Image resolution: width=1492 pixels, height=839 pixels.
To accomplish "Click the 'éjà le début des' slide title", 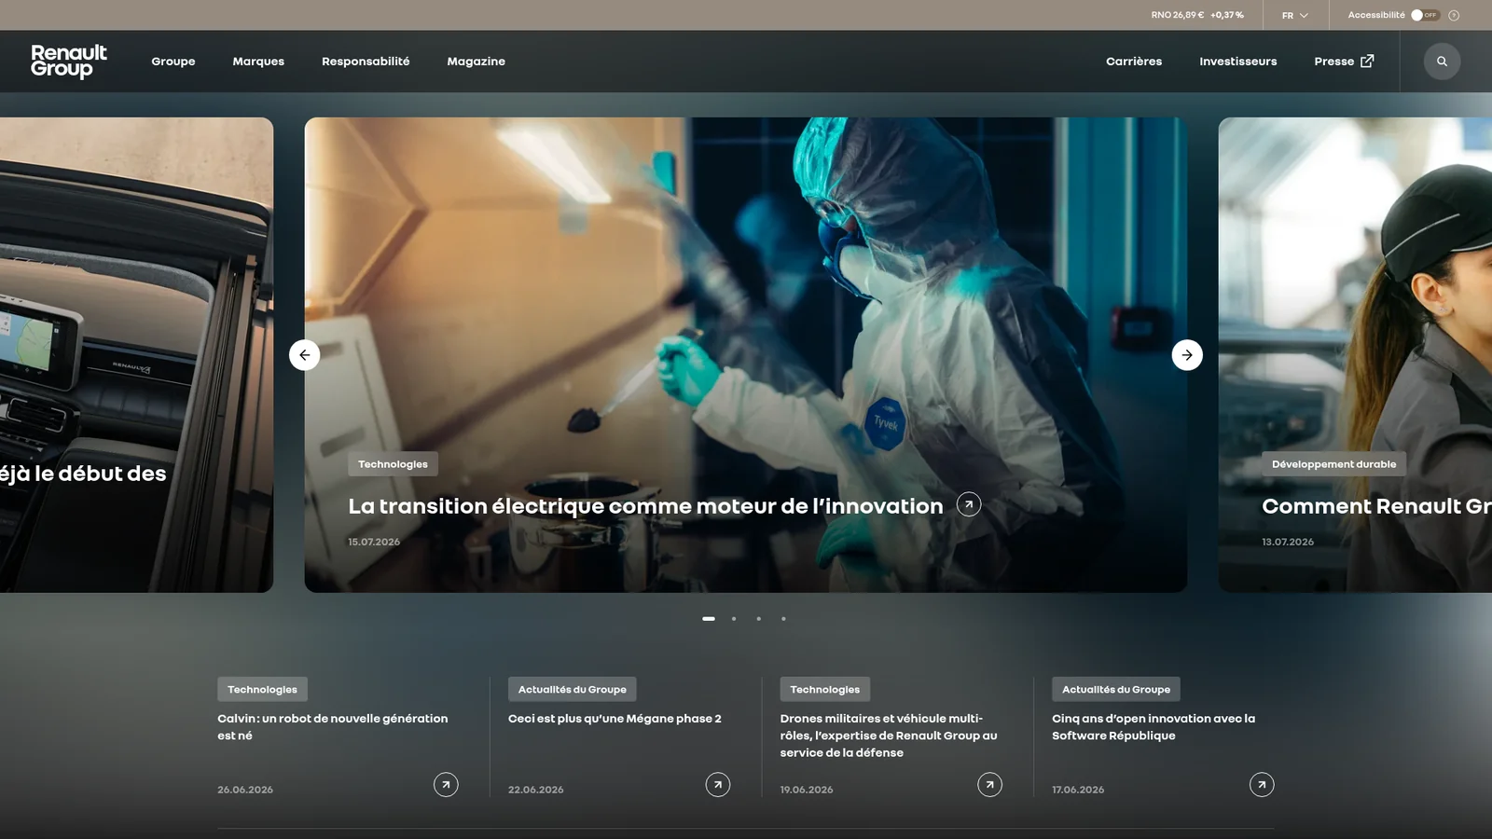I will pos(83,474).
